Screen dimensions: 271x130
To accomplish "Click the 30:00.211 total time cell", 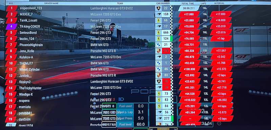I will (x=189, y=8).
